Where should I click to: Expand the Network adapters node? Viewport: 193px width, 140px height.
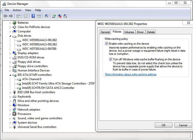coord(10,110)
